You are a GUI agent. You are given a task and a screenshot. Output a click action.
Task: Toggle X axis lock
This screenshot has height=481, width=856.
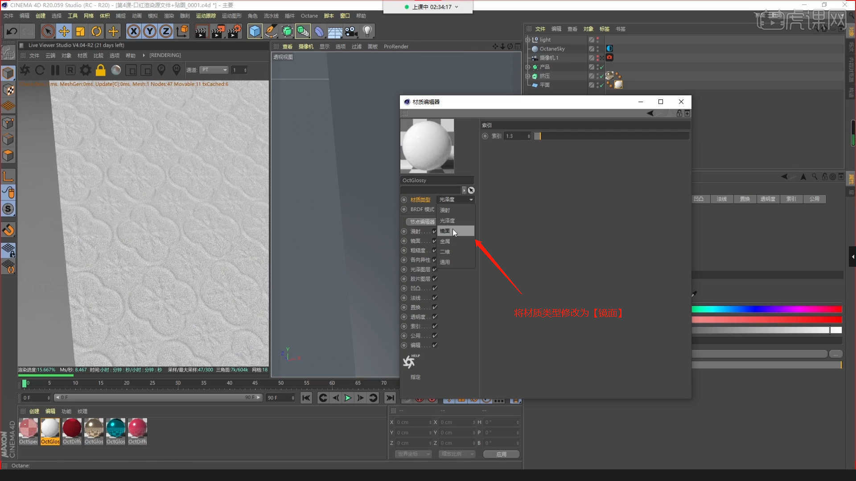(134, 31)
